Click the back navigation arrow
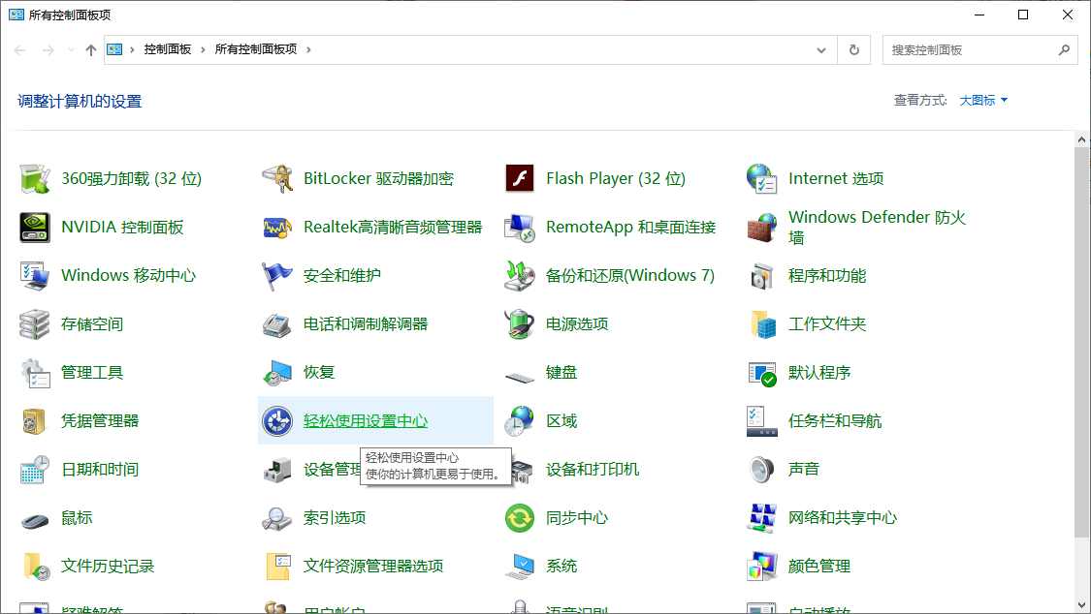Image resolution: width=1091 pixels, height=614 pixels. tap(20, 49)
